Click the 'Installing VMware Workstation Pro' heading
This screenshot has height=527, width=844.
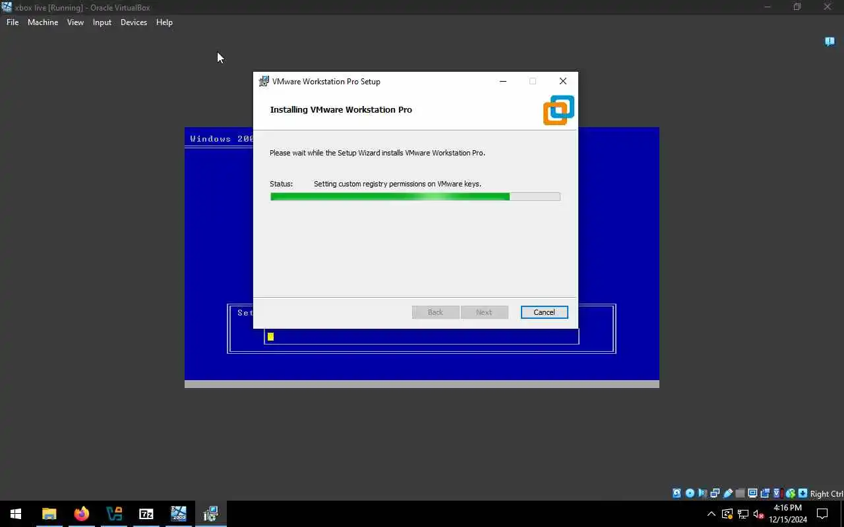pyautogui.click(x=341, y=109)
